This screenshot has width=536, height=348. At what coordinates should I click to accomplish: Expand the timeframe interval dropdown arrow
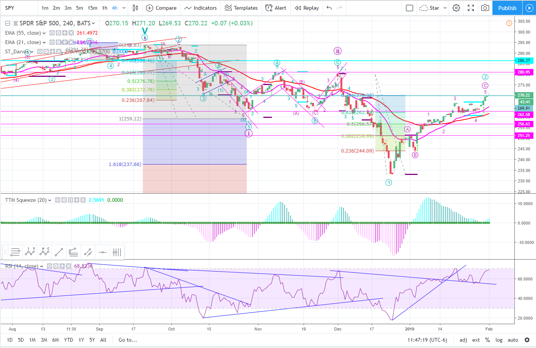point(124,8)
